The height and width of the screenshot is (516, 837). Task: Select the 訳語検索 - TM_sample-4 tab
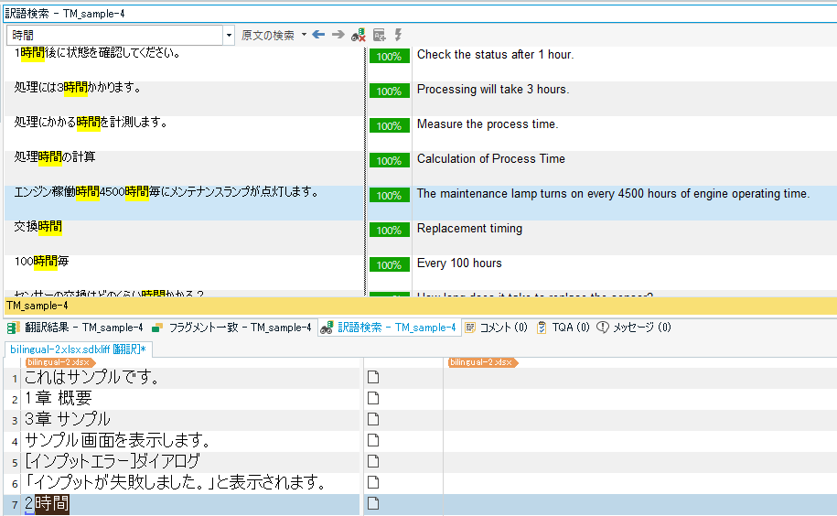pos(389,327)
